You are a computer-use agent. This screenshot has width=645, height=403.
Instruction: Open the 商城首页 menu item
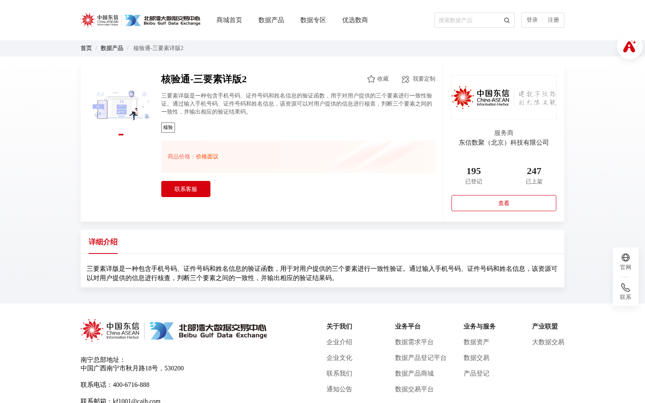pos(229,20)
